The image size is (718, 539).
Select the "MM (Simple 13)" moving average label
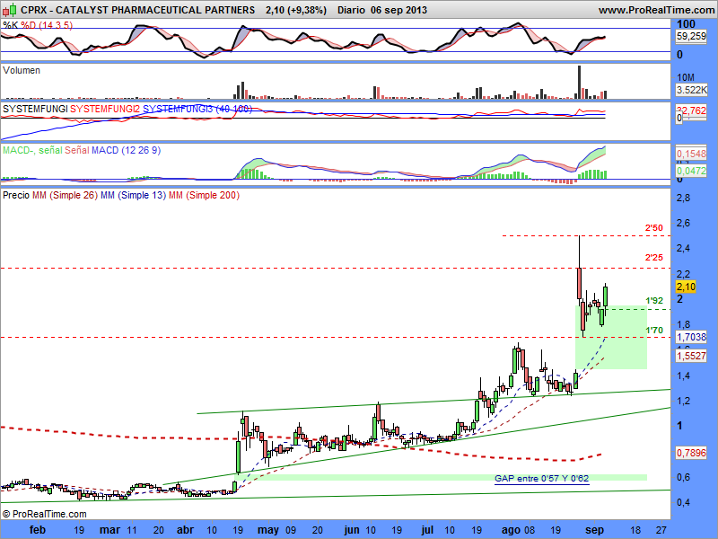(133, 195)
